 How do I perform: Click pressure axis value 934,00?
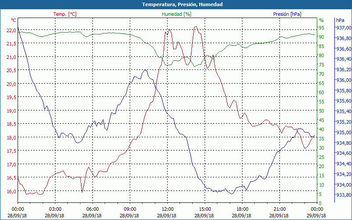coord(344,185)
